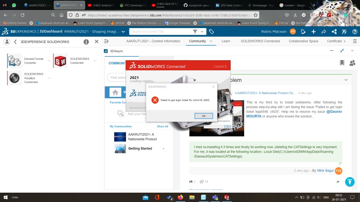The image size is (360, 202).
Task: Open the Certification tab
Action: (334, 41)
